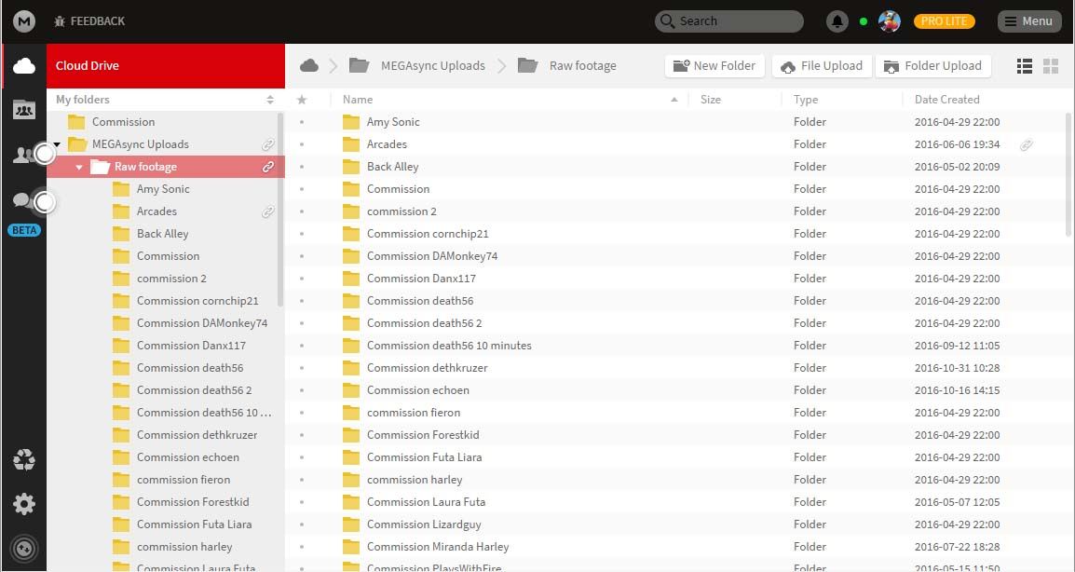Click the BETA badge in sidebar
Viewport: 1075px width, 572px height.
click(x=24, y=230)
